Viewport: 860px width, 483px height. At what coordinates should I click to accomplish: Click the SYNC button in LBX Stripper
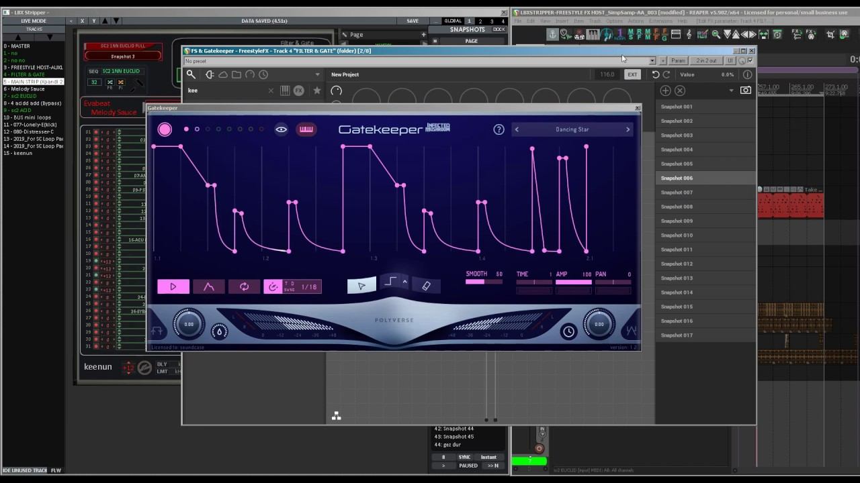point(464,458)
